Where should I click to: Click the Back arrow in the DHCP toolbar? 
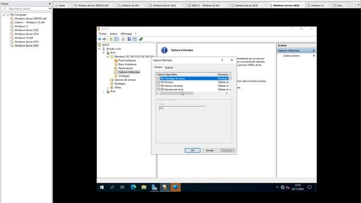[x=99, y=39]
